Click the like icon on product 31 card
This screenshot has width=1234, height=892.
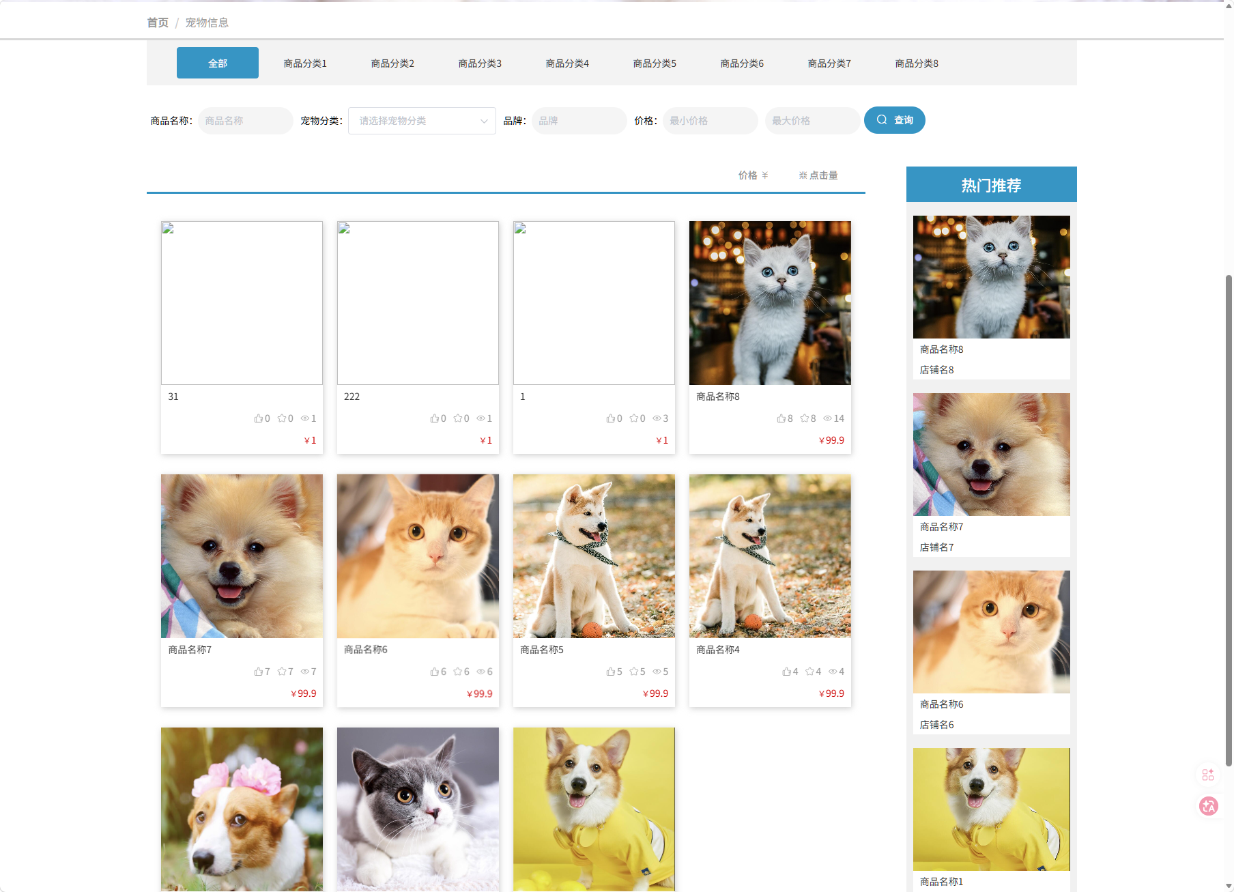tap(258, 418)
